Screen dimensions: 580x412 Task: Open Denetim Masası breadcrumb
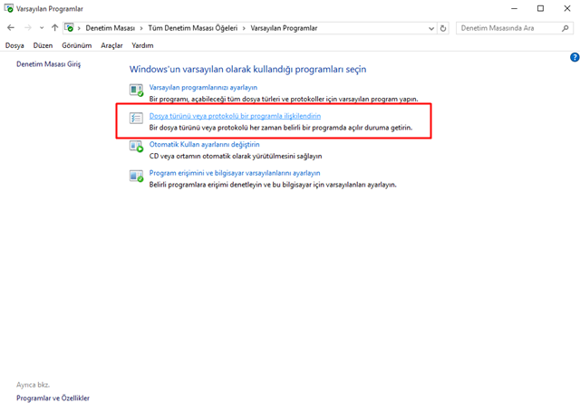click(x=111, y=28)
